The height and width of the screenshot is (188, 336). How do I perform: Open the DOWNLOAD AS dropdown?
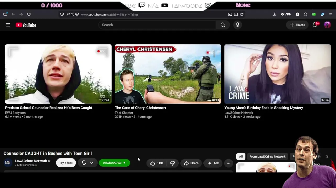[x=114, y=163]
